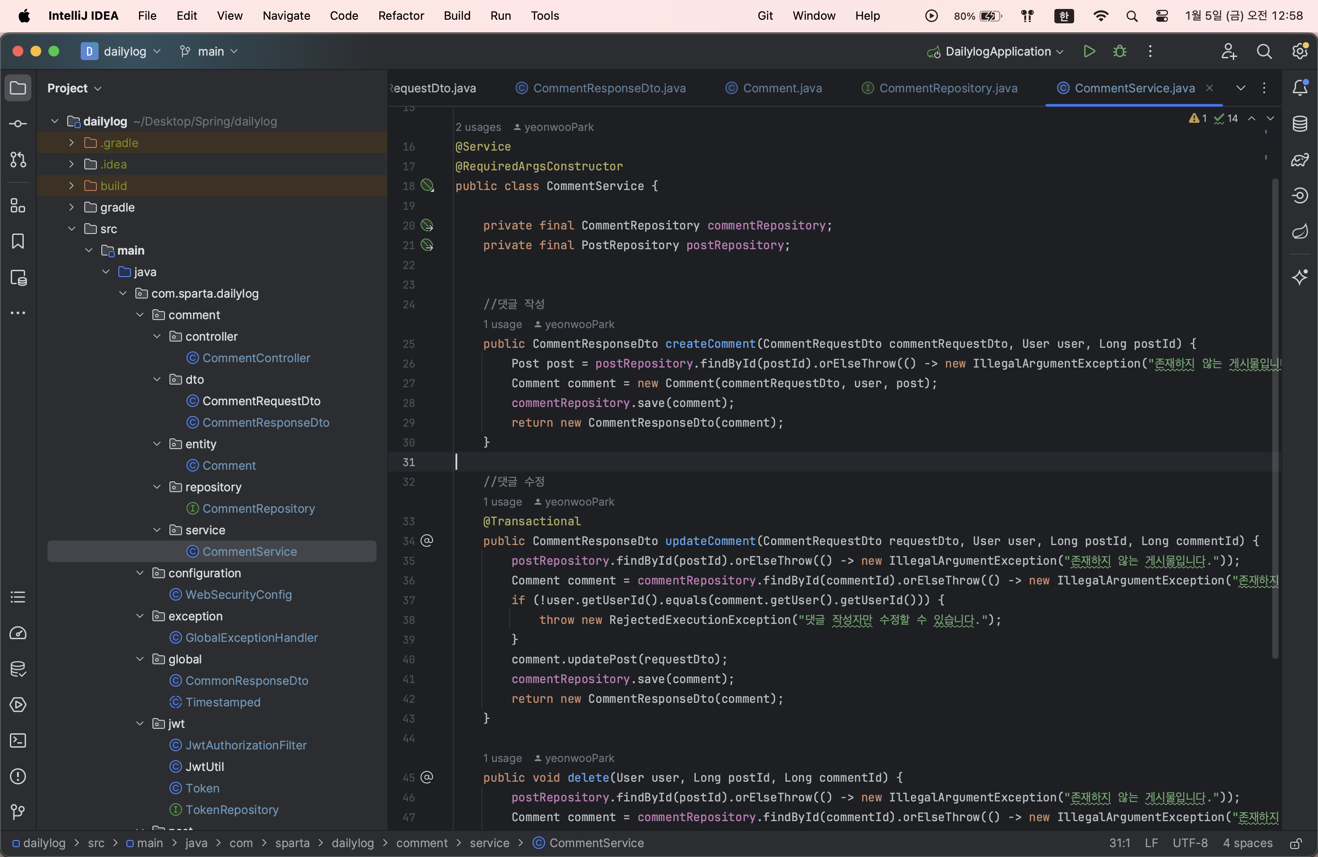Open IDE notifications bell
1318x857 pixels.
(1300, 87)
